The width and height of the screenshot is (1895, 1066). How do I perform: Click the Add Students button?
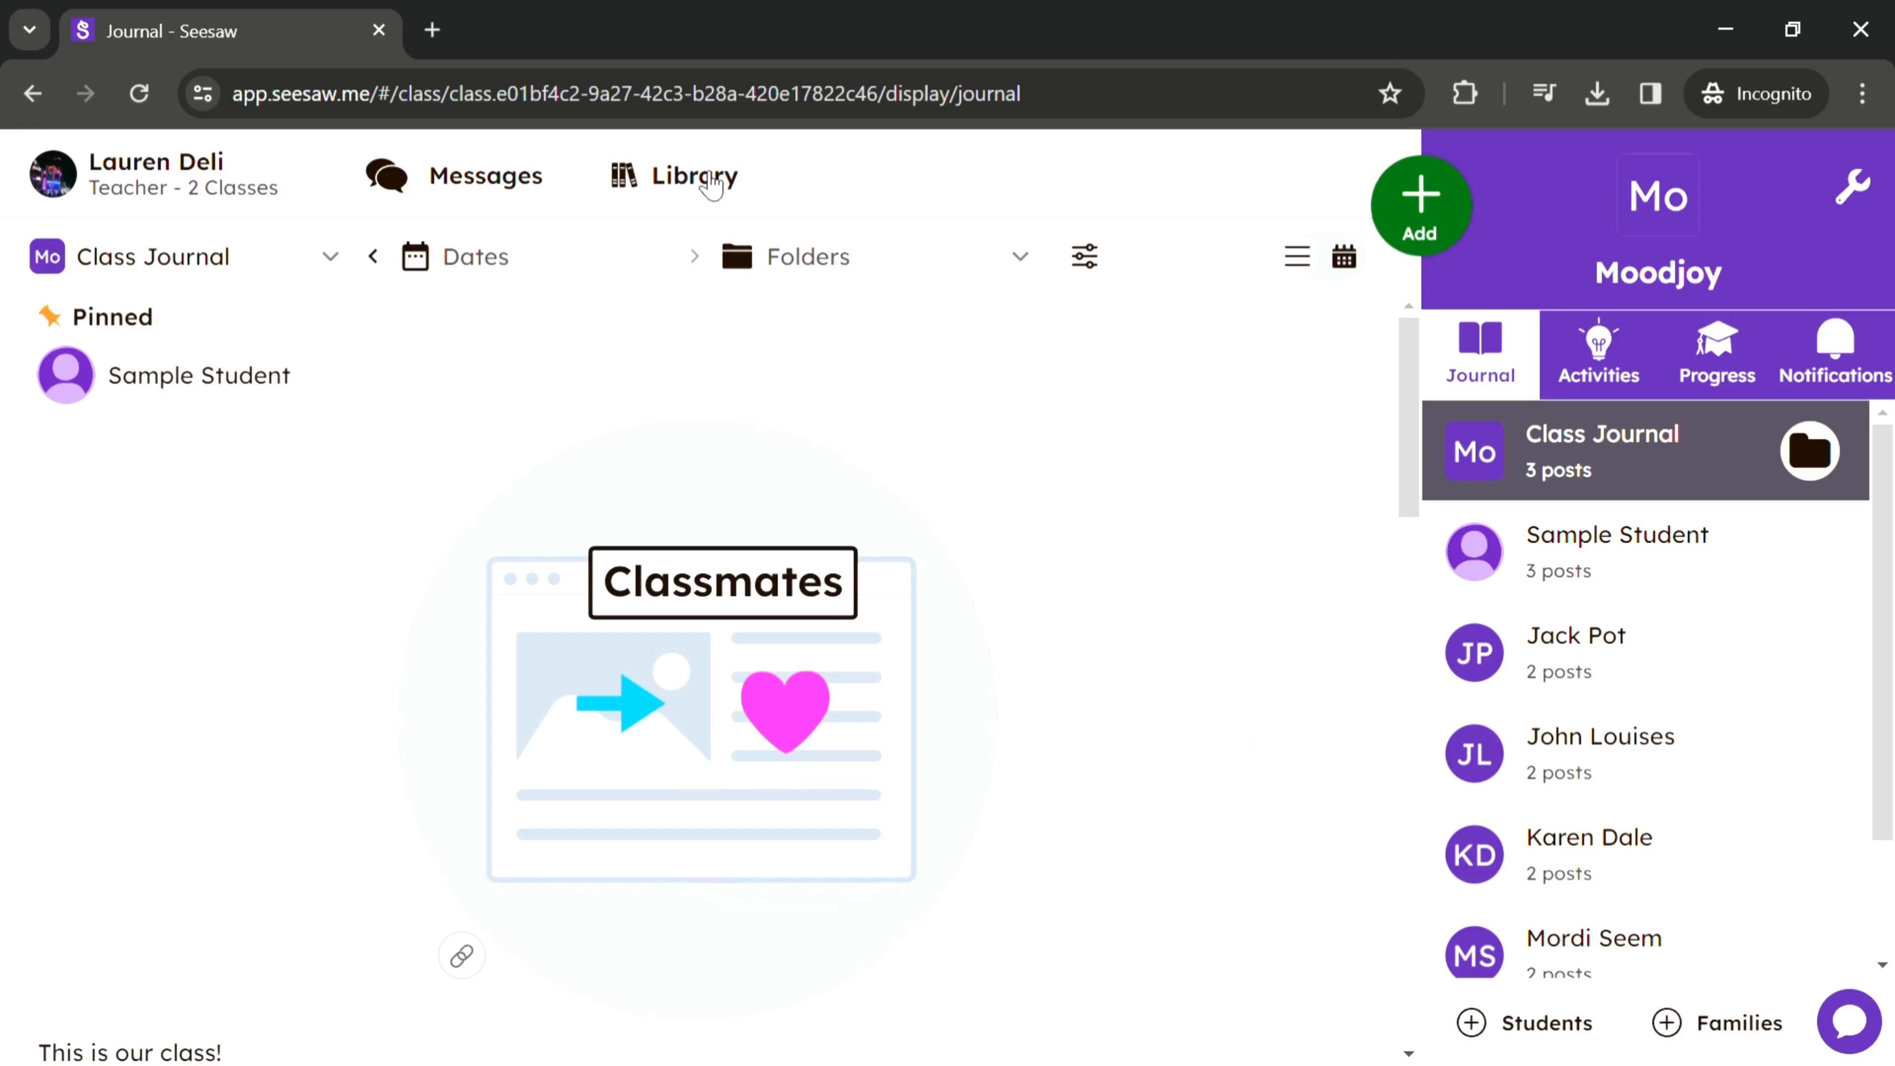tap(1525, 1022)
